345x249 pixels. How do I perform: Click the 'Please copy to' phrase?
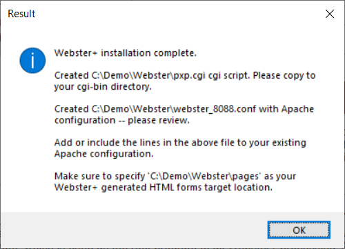[x=284, y=76]
